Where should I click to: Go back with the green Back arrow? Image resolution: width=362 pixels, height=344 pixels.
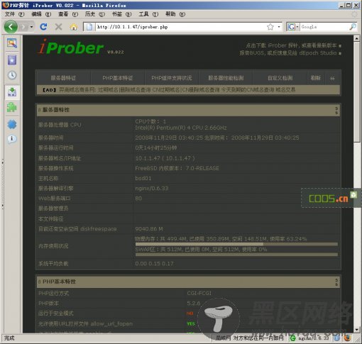pyautogui.click(x=11, y=27)
